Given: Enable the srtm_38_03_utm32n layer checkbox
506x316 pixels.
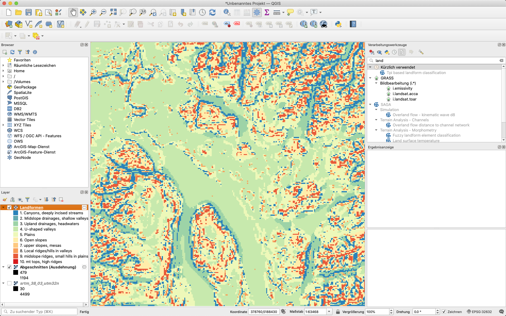Looking at the screenshot, I should [9, 283].
